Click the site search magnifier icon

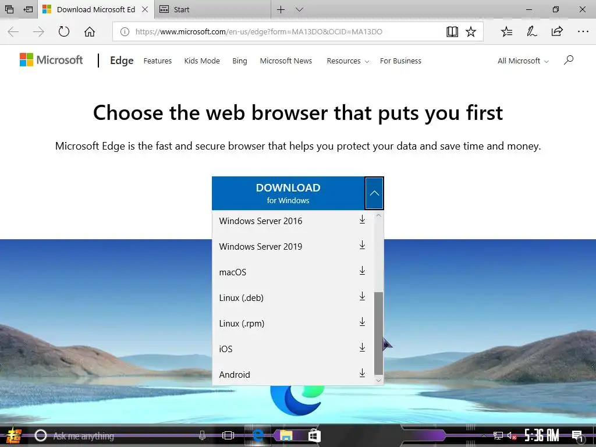pos(569,60)
